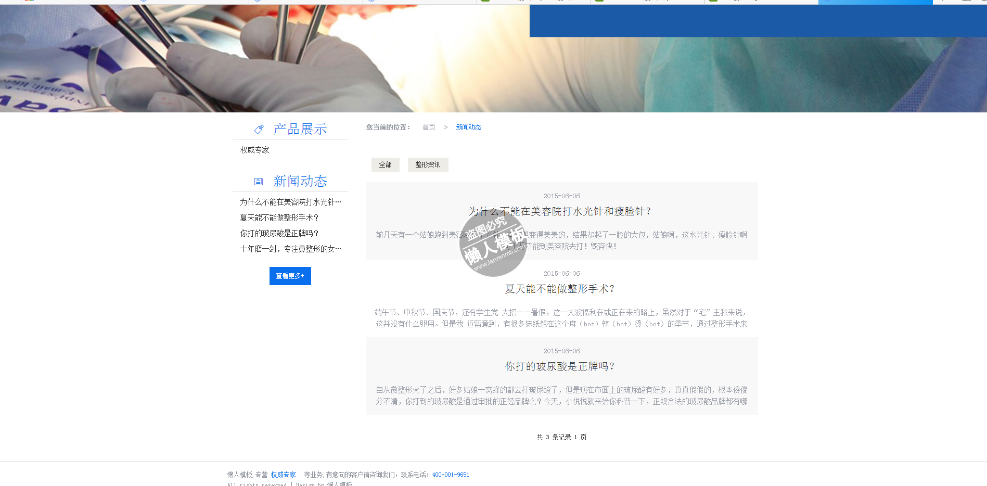Click the phone number 400-001-9651 in footer
Screen dimensions: 987x486
[451, 475]
